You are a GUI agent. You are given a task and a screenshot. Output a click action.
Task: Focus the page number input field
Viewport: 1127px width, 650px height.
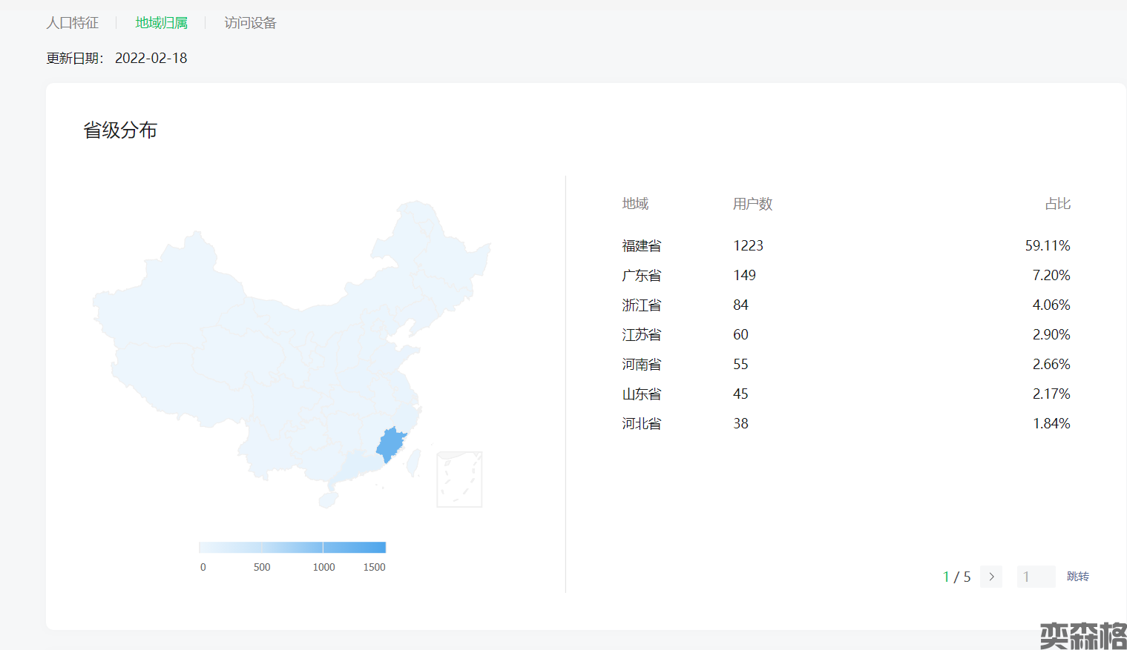(x=1036, y=577)
